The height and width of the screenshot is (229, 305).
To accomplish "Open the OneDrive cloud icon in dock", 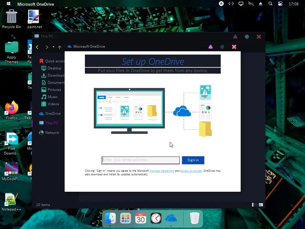I will [x=171, y=218].
